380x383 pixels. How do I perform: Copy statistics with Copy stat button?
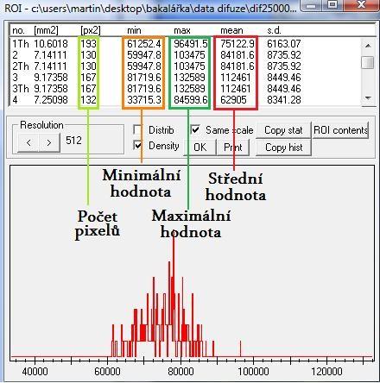[x=283, y=130]
